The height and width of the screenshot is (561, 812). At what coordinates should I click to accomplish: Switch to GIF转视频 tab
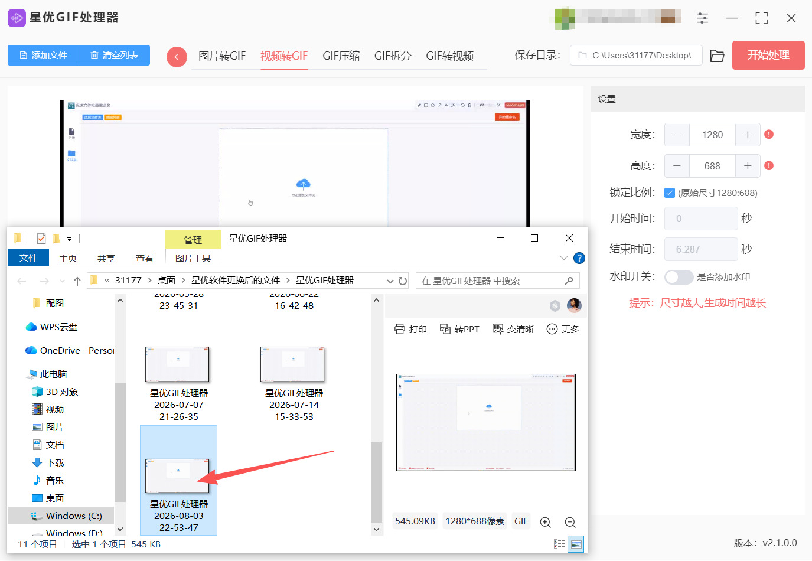450,56
